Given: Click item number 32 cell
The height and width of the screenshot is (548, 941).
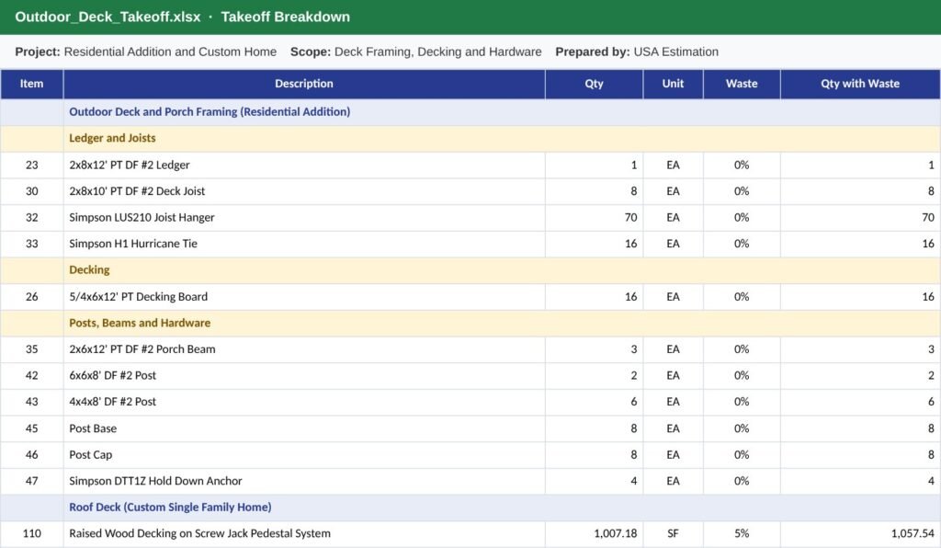Looking at the screenshot, I should click(32, 218).
